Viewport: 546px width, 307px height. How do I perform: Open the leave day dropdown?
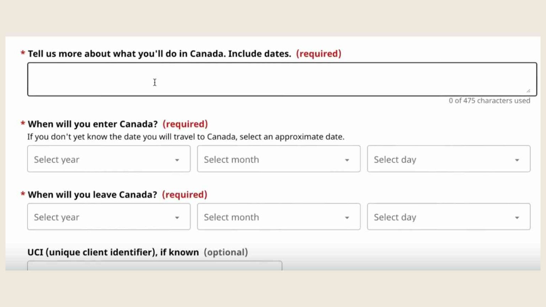448,217
